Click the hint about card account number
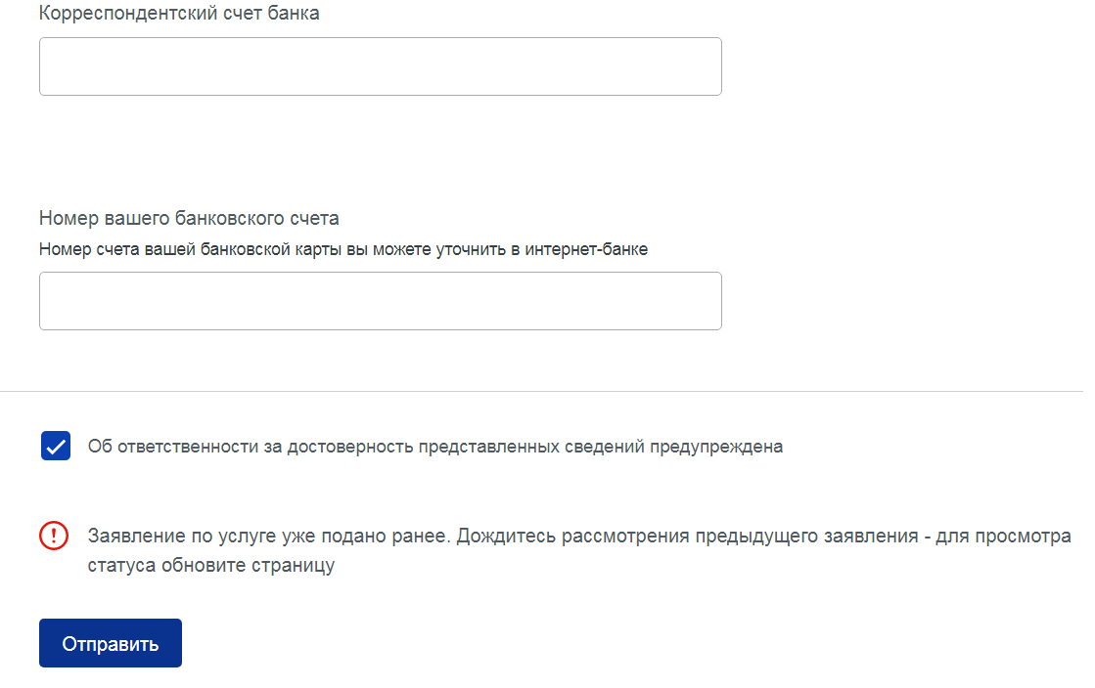Screen dimensions: 1095x688 (x=343, y=249)
